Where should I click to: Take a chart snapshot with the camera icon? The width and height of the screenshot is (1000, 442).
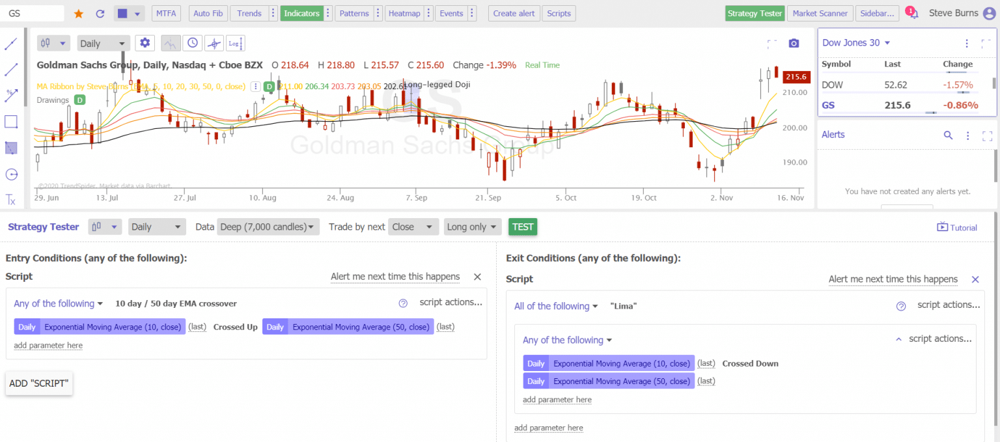[x=794, y=43]
